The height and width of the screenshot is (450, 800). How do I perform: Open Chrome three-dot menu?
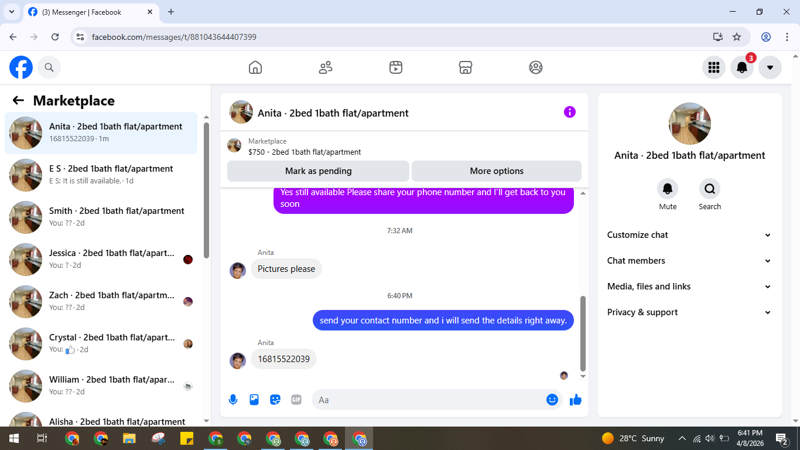click(787, 37)
